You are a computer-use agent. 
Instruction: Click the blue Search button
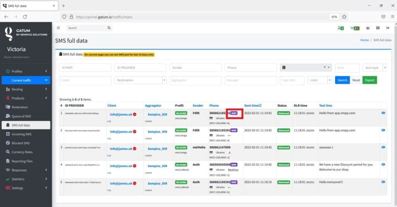click(x=342, y=80)
